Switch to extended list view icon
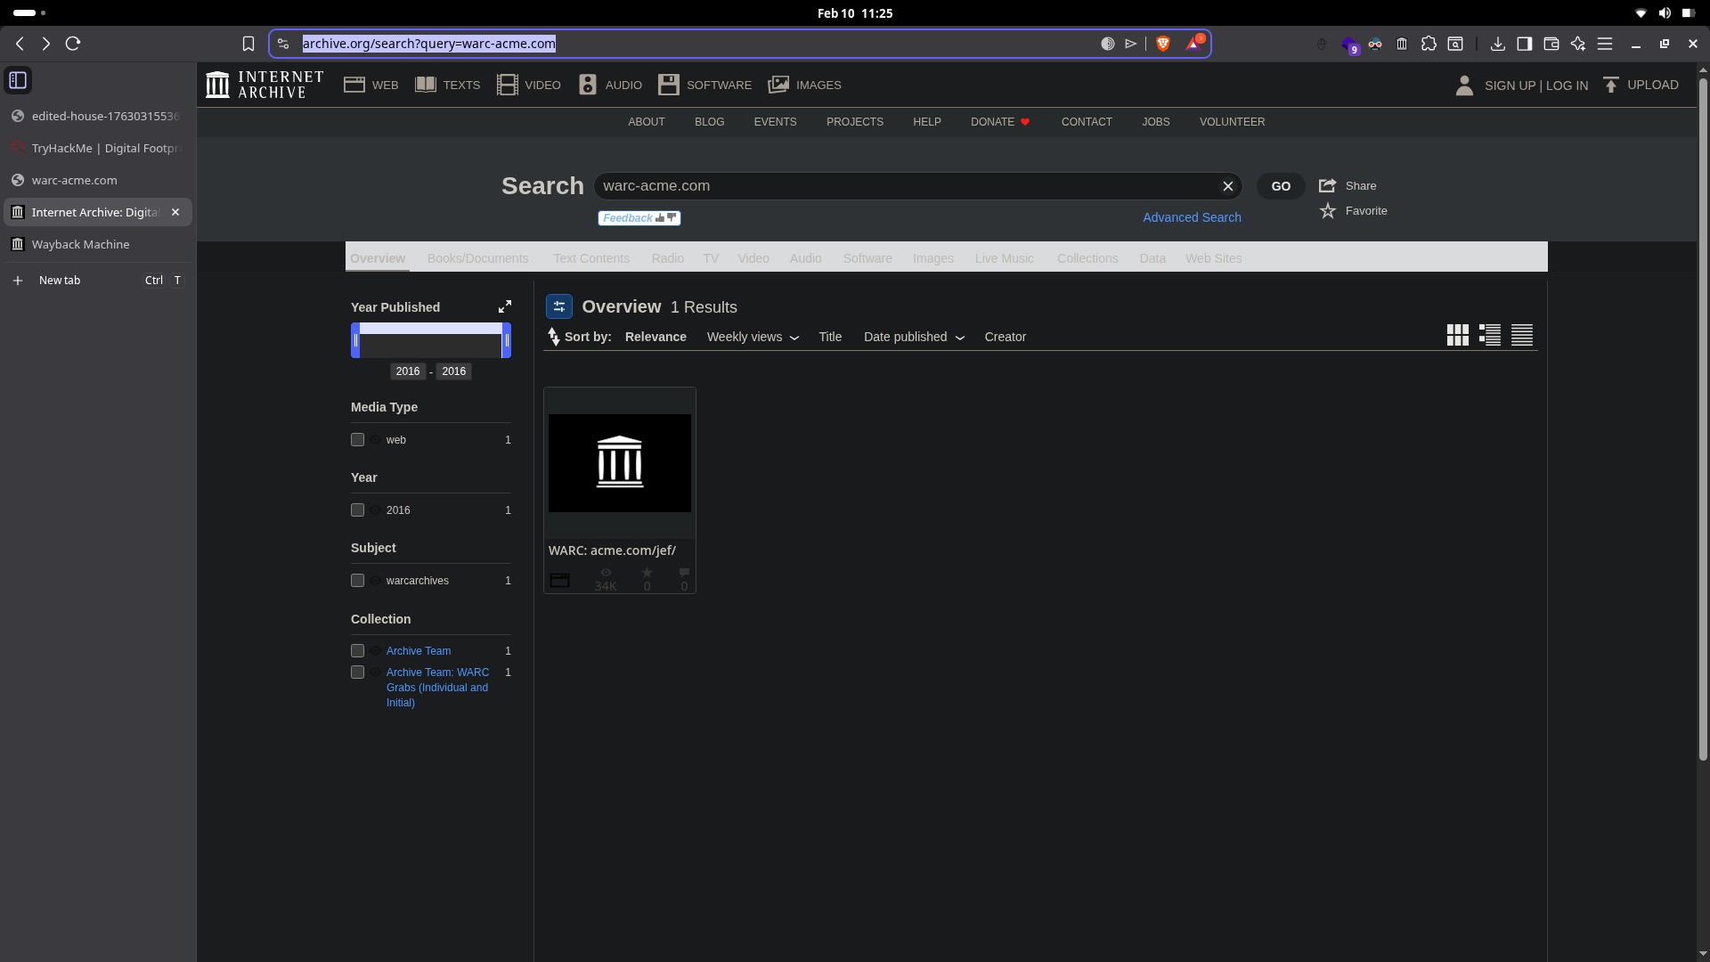Screen dimensions: 1710x962 (x=1490, y=335)
